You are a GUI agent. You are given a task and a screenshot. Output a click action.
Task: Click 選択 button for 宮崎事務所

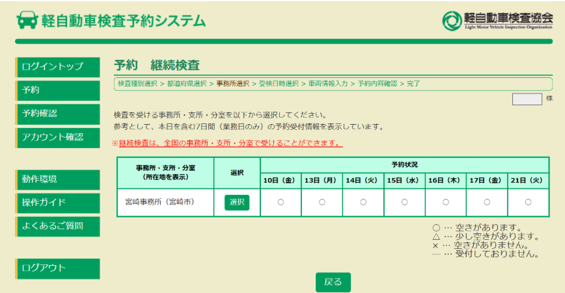pyautogui.click(x=237, y=203)
